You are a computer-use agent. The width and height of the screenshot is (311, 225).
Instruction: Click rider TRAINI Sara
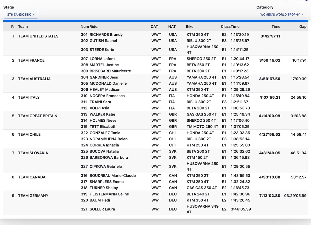tap(100, 102)
